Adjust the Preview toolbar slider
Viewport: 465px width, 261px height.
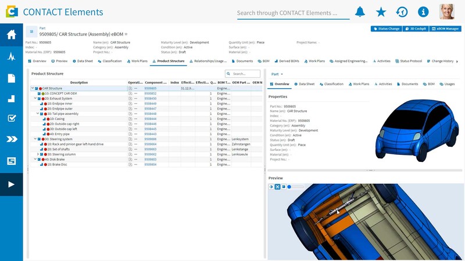click(296, 187)
